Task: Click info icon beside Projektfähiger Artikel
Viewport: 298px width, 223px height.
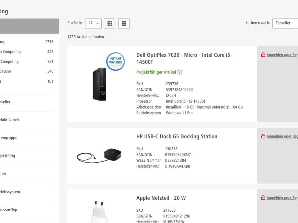Action: click(180, 72)
